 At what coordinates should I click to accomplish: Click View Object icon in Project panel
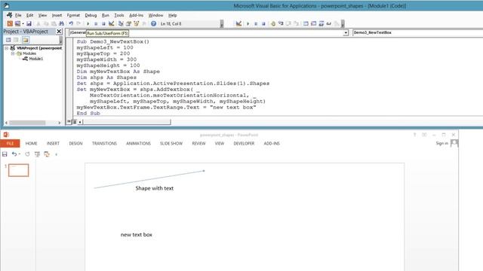pos(16,40)
